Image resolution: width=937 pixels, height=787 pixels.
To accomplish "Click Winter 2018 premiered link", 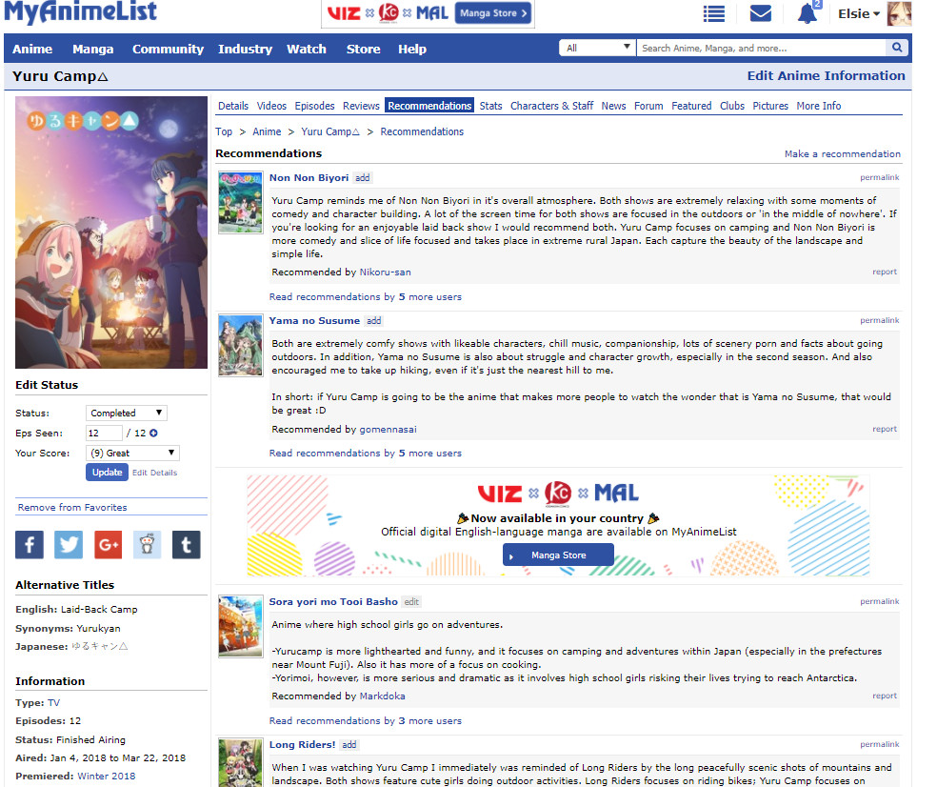I will pyautogui.click(x=107, y=776).
